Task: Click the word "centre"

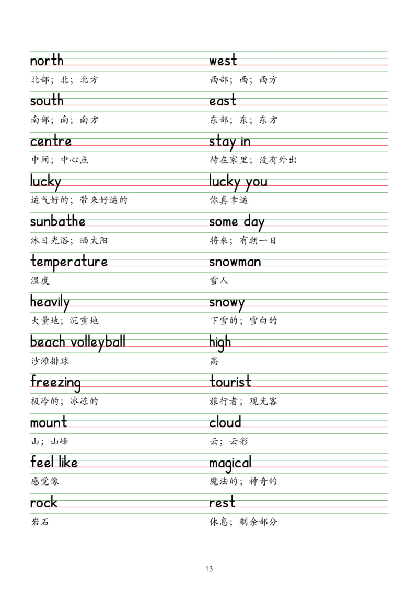Action: (51, 141)
